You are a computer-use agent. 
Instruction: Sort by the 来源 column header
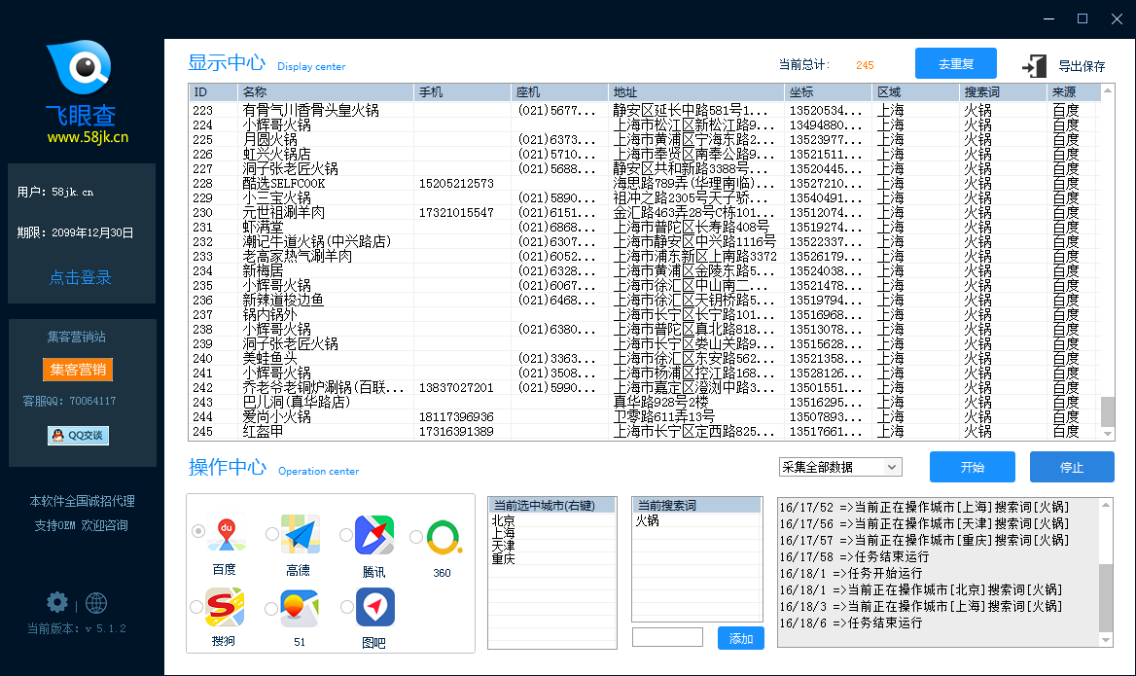pos(1074,92)
